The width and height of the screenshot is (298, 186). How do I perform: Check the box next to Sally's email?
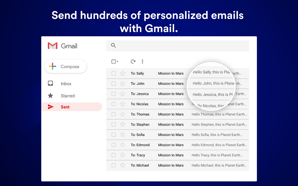point(113,73)
